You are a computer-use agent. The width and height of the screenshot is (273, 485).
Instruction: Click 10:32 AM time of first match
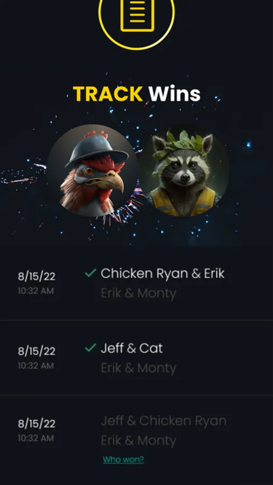coord(36,291)
